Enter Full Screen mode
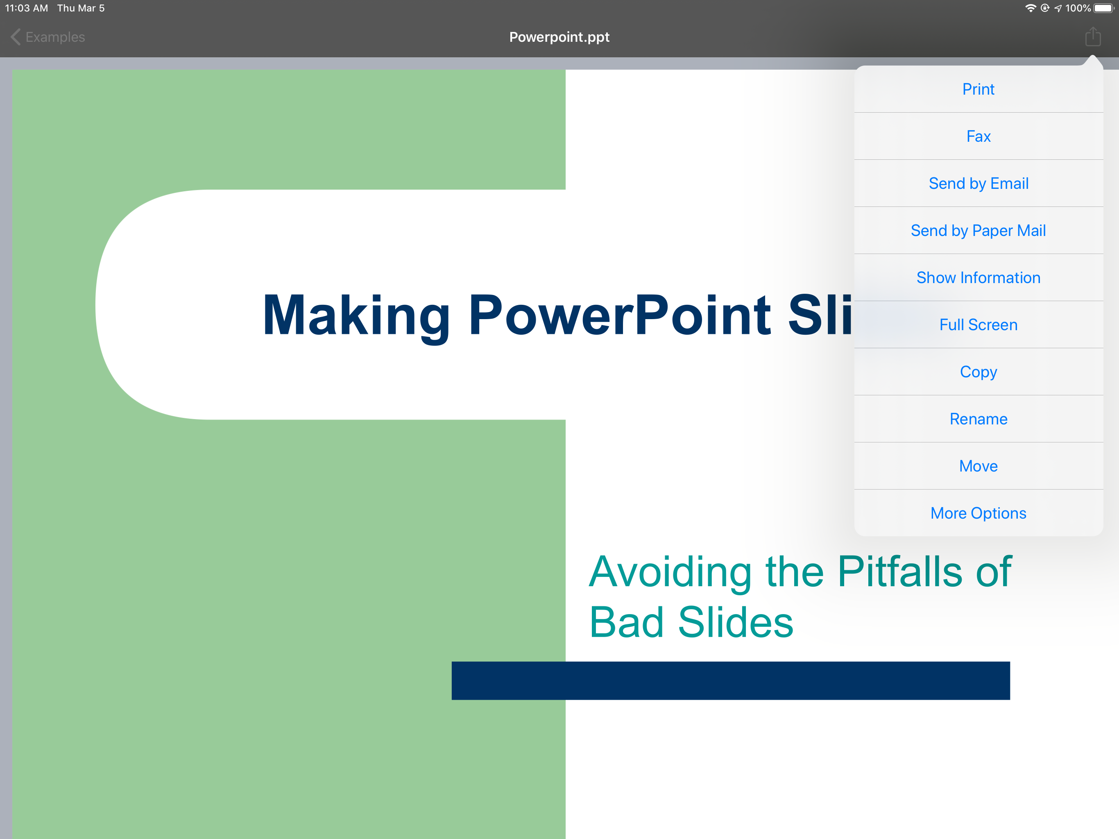 978,324
